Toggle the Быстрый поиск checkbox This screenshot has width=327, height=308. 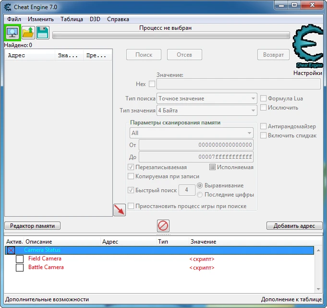[131, 190]
